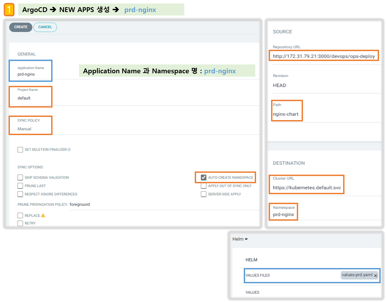This screenshot has width=386, height=302.
Task: Edit the Cluster URL kubernetes.default.svc field
Action: coord(327,188)
